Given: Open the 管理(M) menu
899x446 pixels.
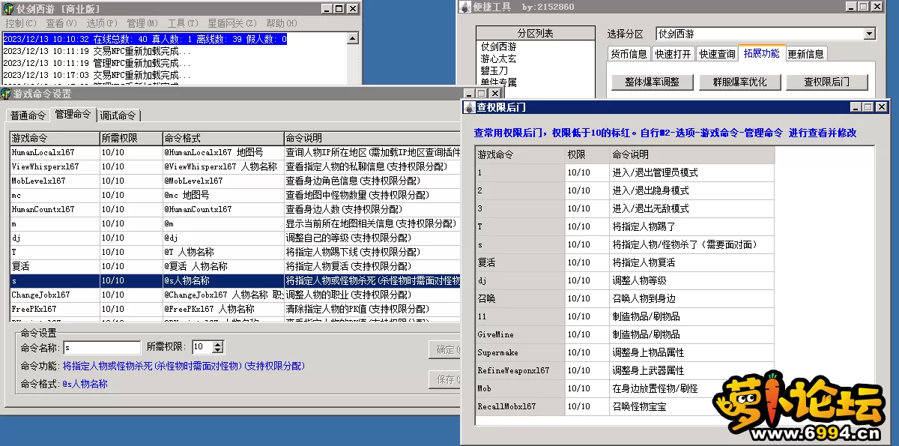Looking at the screenshot, I should (x=142, y=23).
